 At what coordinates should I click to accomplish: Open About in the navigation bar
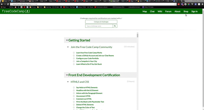[x=177, y=11]
